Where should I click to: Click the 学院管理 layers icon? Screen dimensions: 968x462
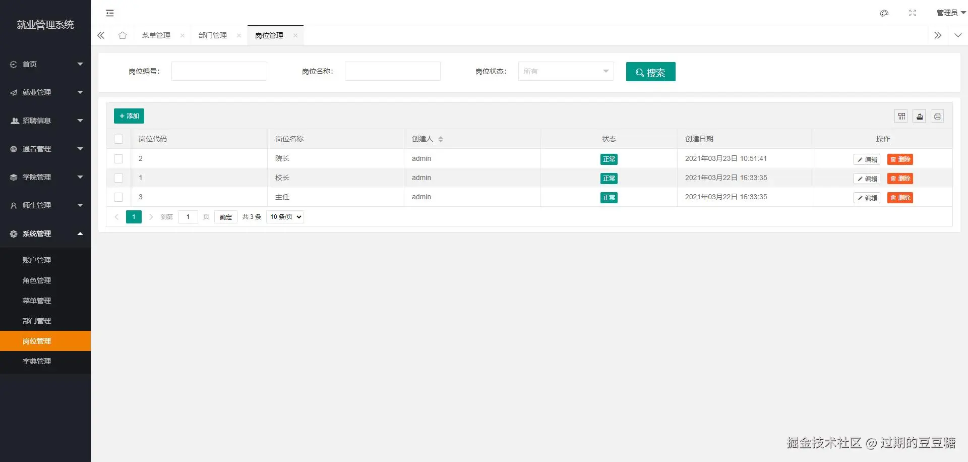coord(14,177)
